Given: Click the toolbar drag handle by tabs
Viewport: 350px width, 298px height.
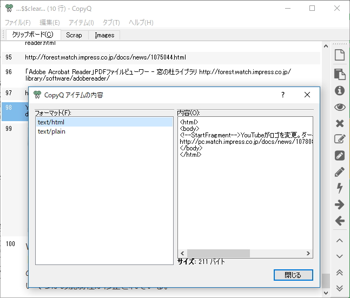Looking at the screenshot, I should [3, 35].
